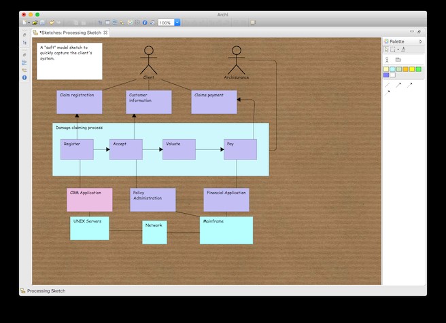Expand the Marquee tool options arrow
The width and height of the screenshot is (446, 323).
coord(397,50)
